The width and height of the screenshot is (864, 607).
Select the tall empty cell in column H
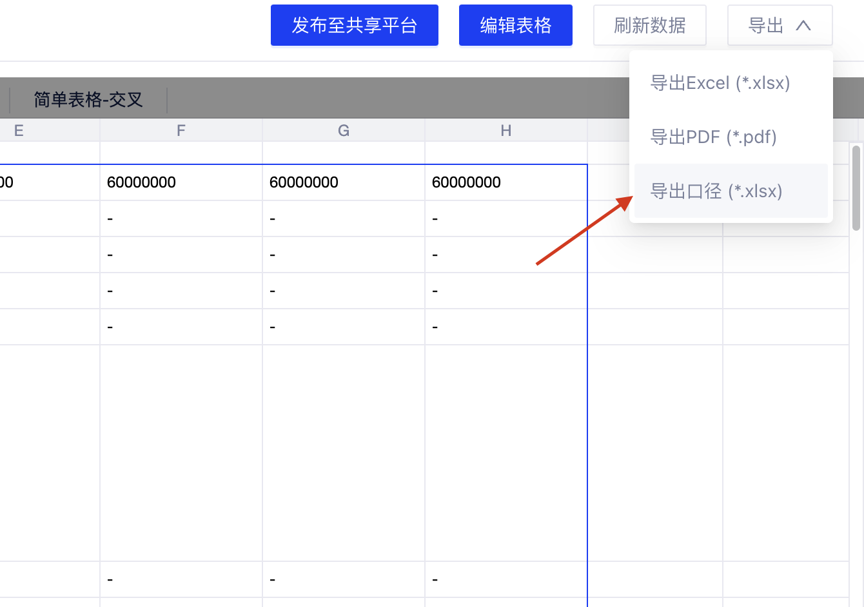[506, 453]
